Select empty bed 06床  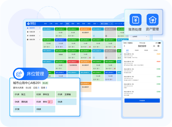(66, 102)
